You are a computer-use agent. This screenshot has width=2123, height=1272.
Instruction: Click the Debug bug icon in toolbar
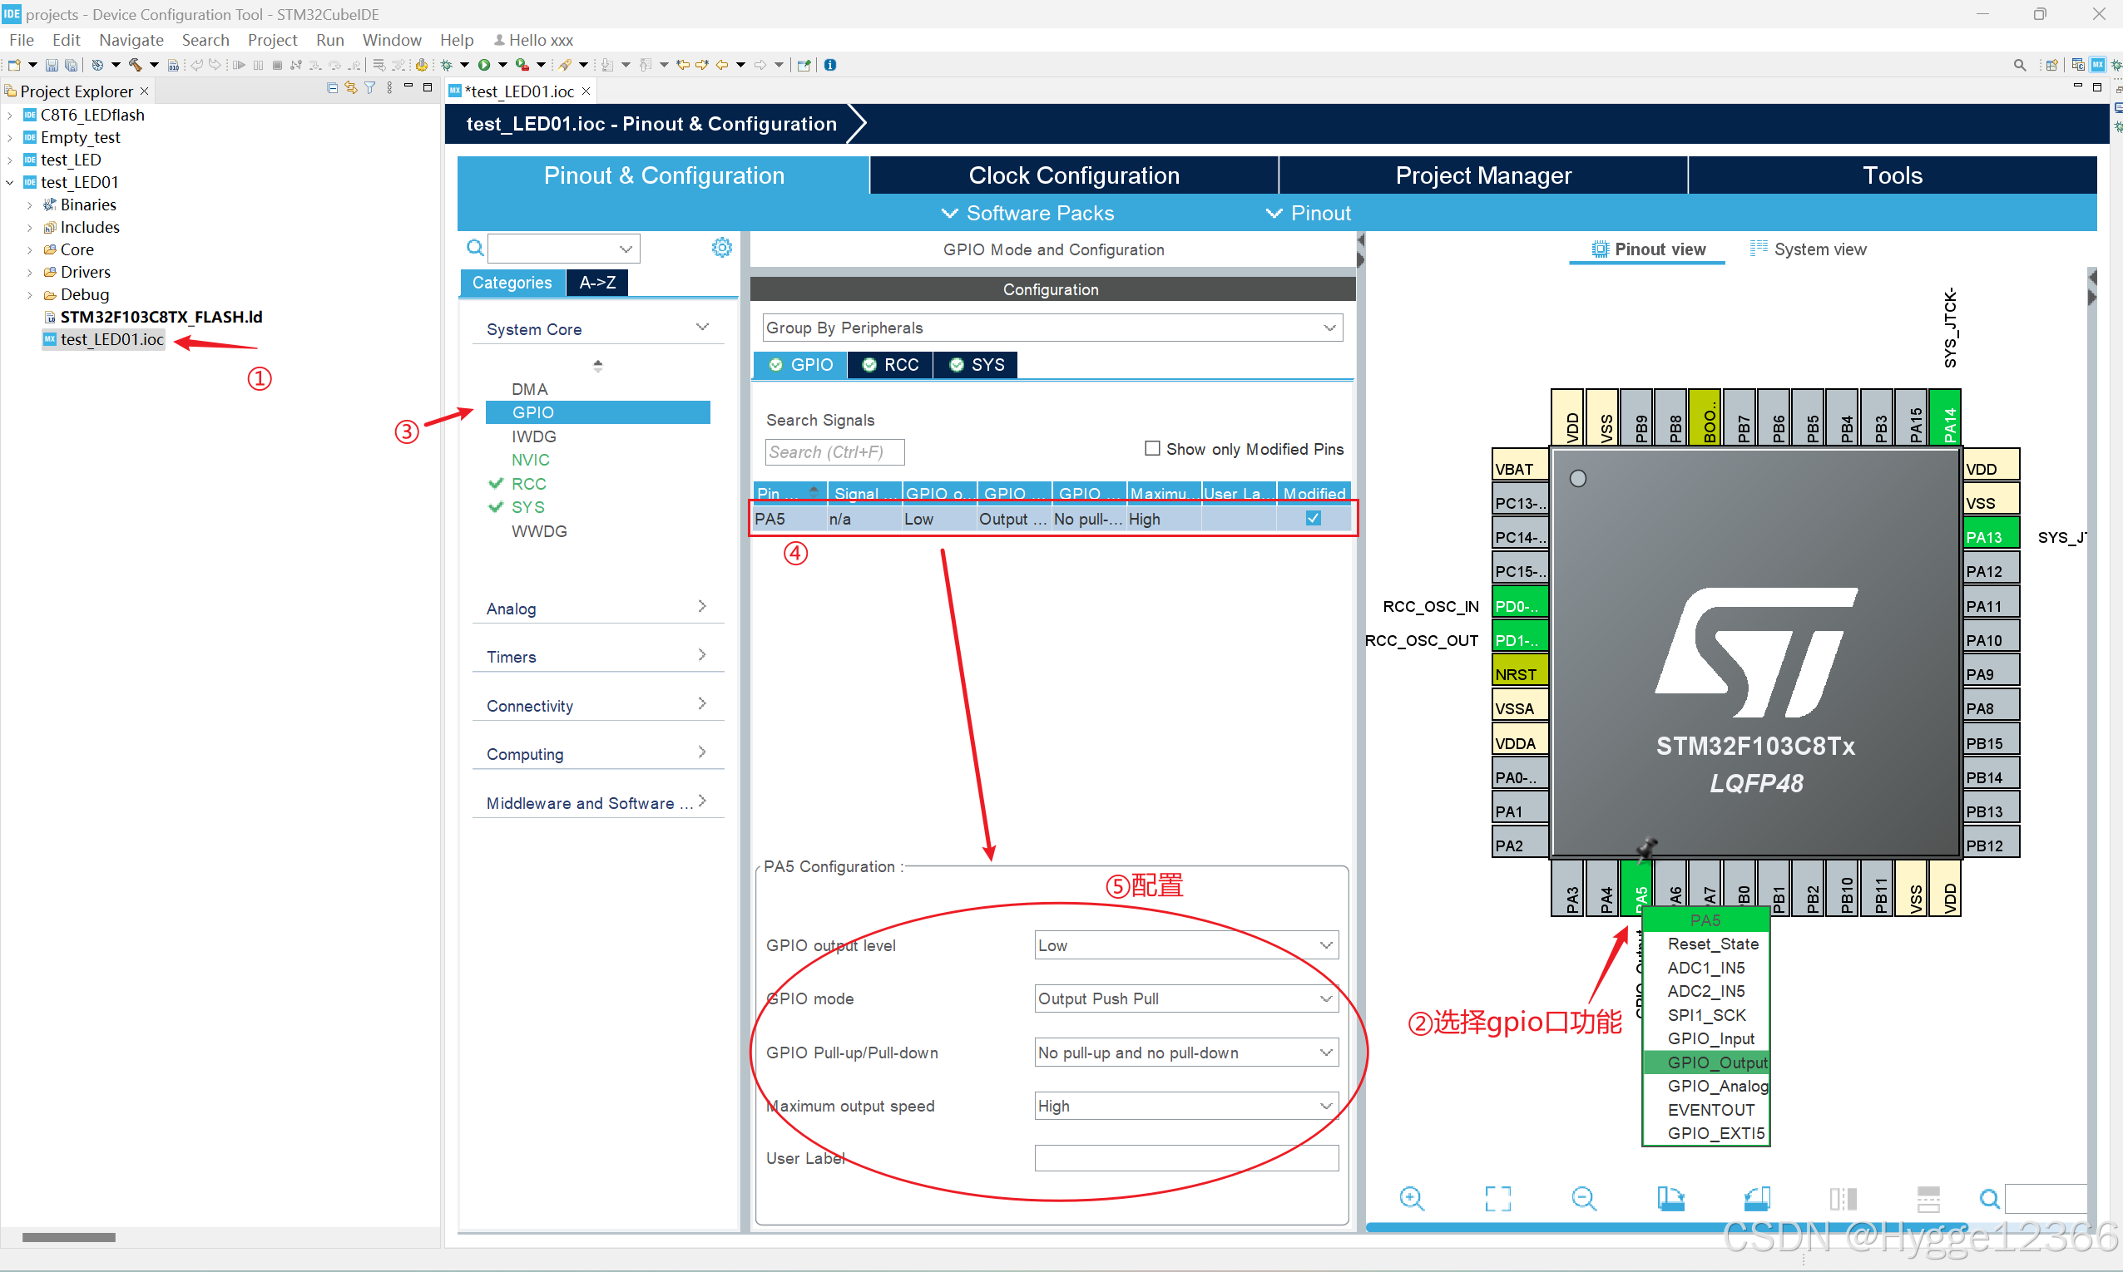pyautogui.click(x=446, y=65)
